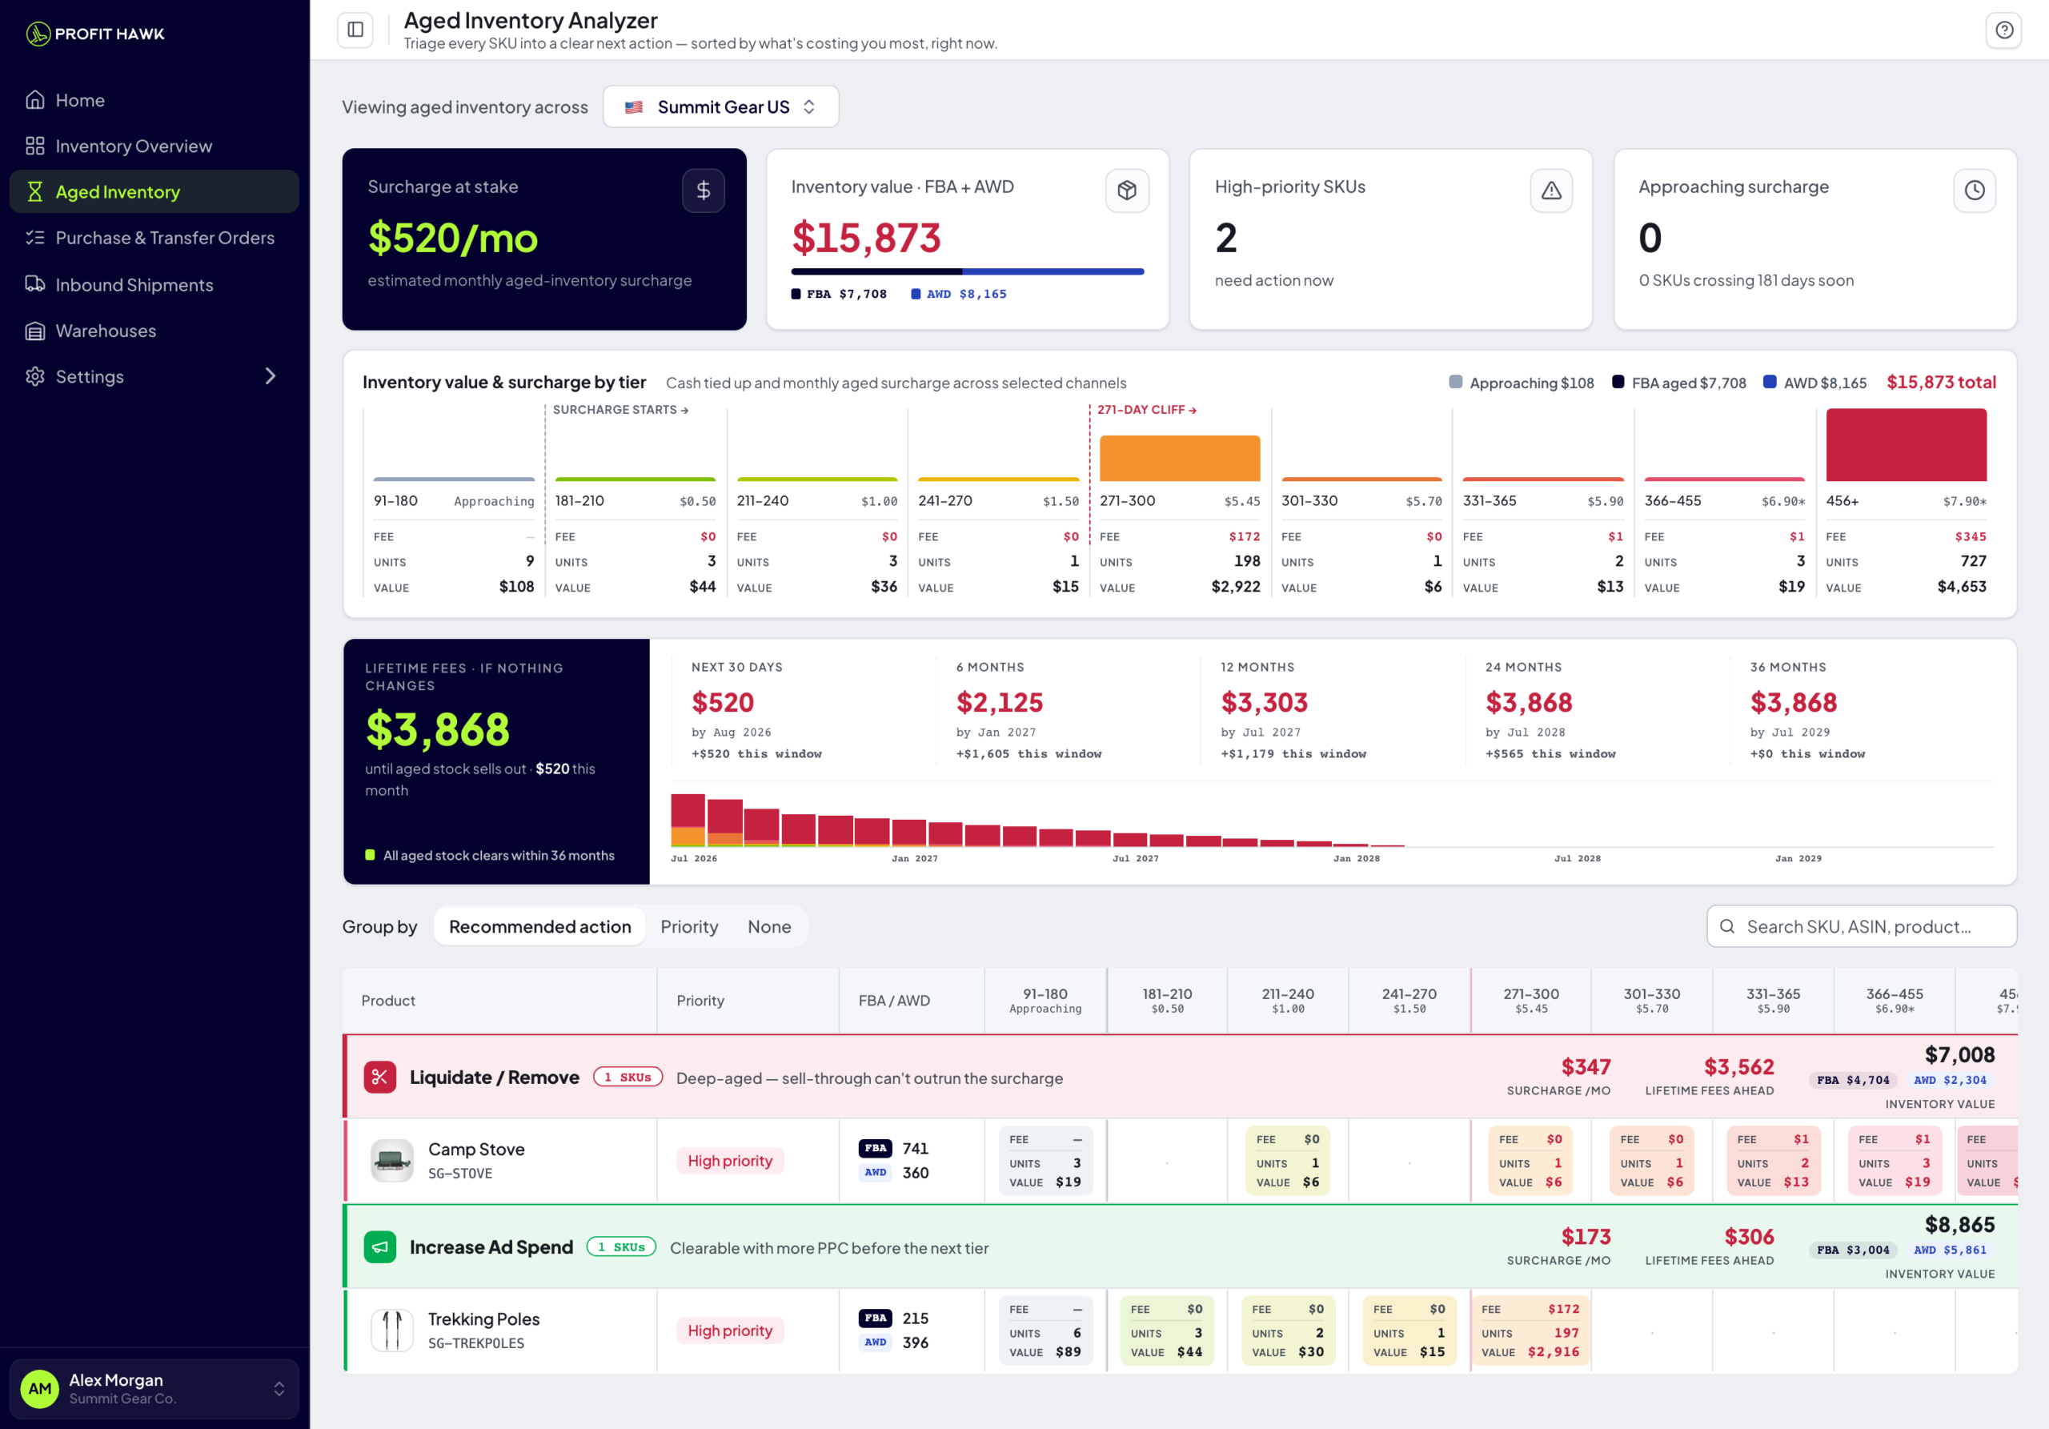Image resolution: width=2049 pixels, height=1429 pixels.
Task: Toggle the sidebar collapse button
Action: click(355, 30)
